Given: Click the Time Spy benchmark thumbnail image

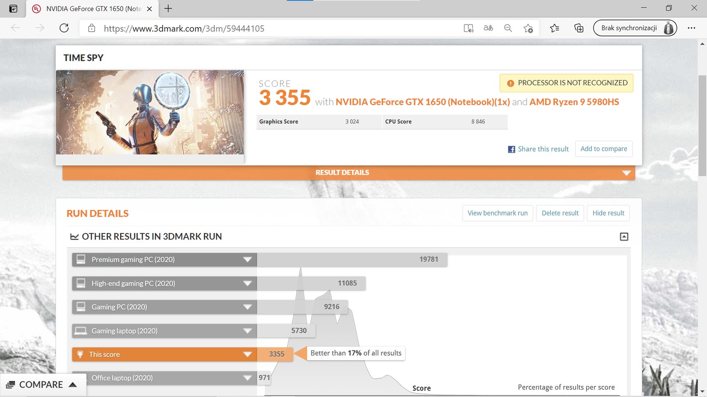Looking at the screenshot, I should click(x=150, y=112).
